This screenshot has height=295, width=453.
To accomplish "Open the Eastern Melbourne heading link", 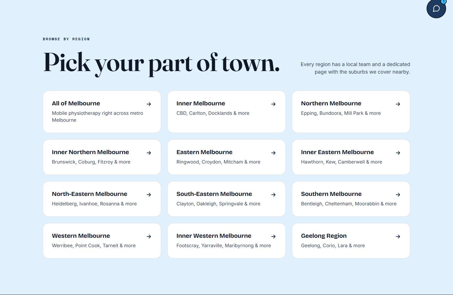I will pos(204,152).
